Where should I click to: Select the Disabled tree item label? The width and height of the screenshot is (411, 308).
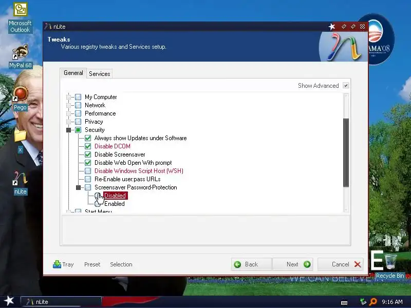(115, 196)
